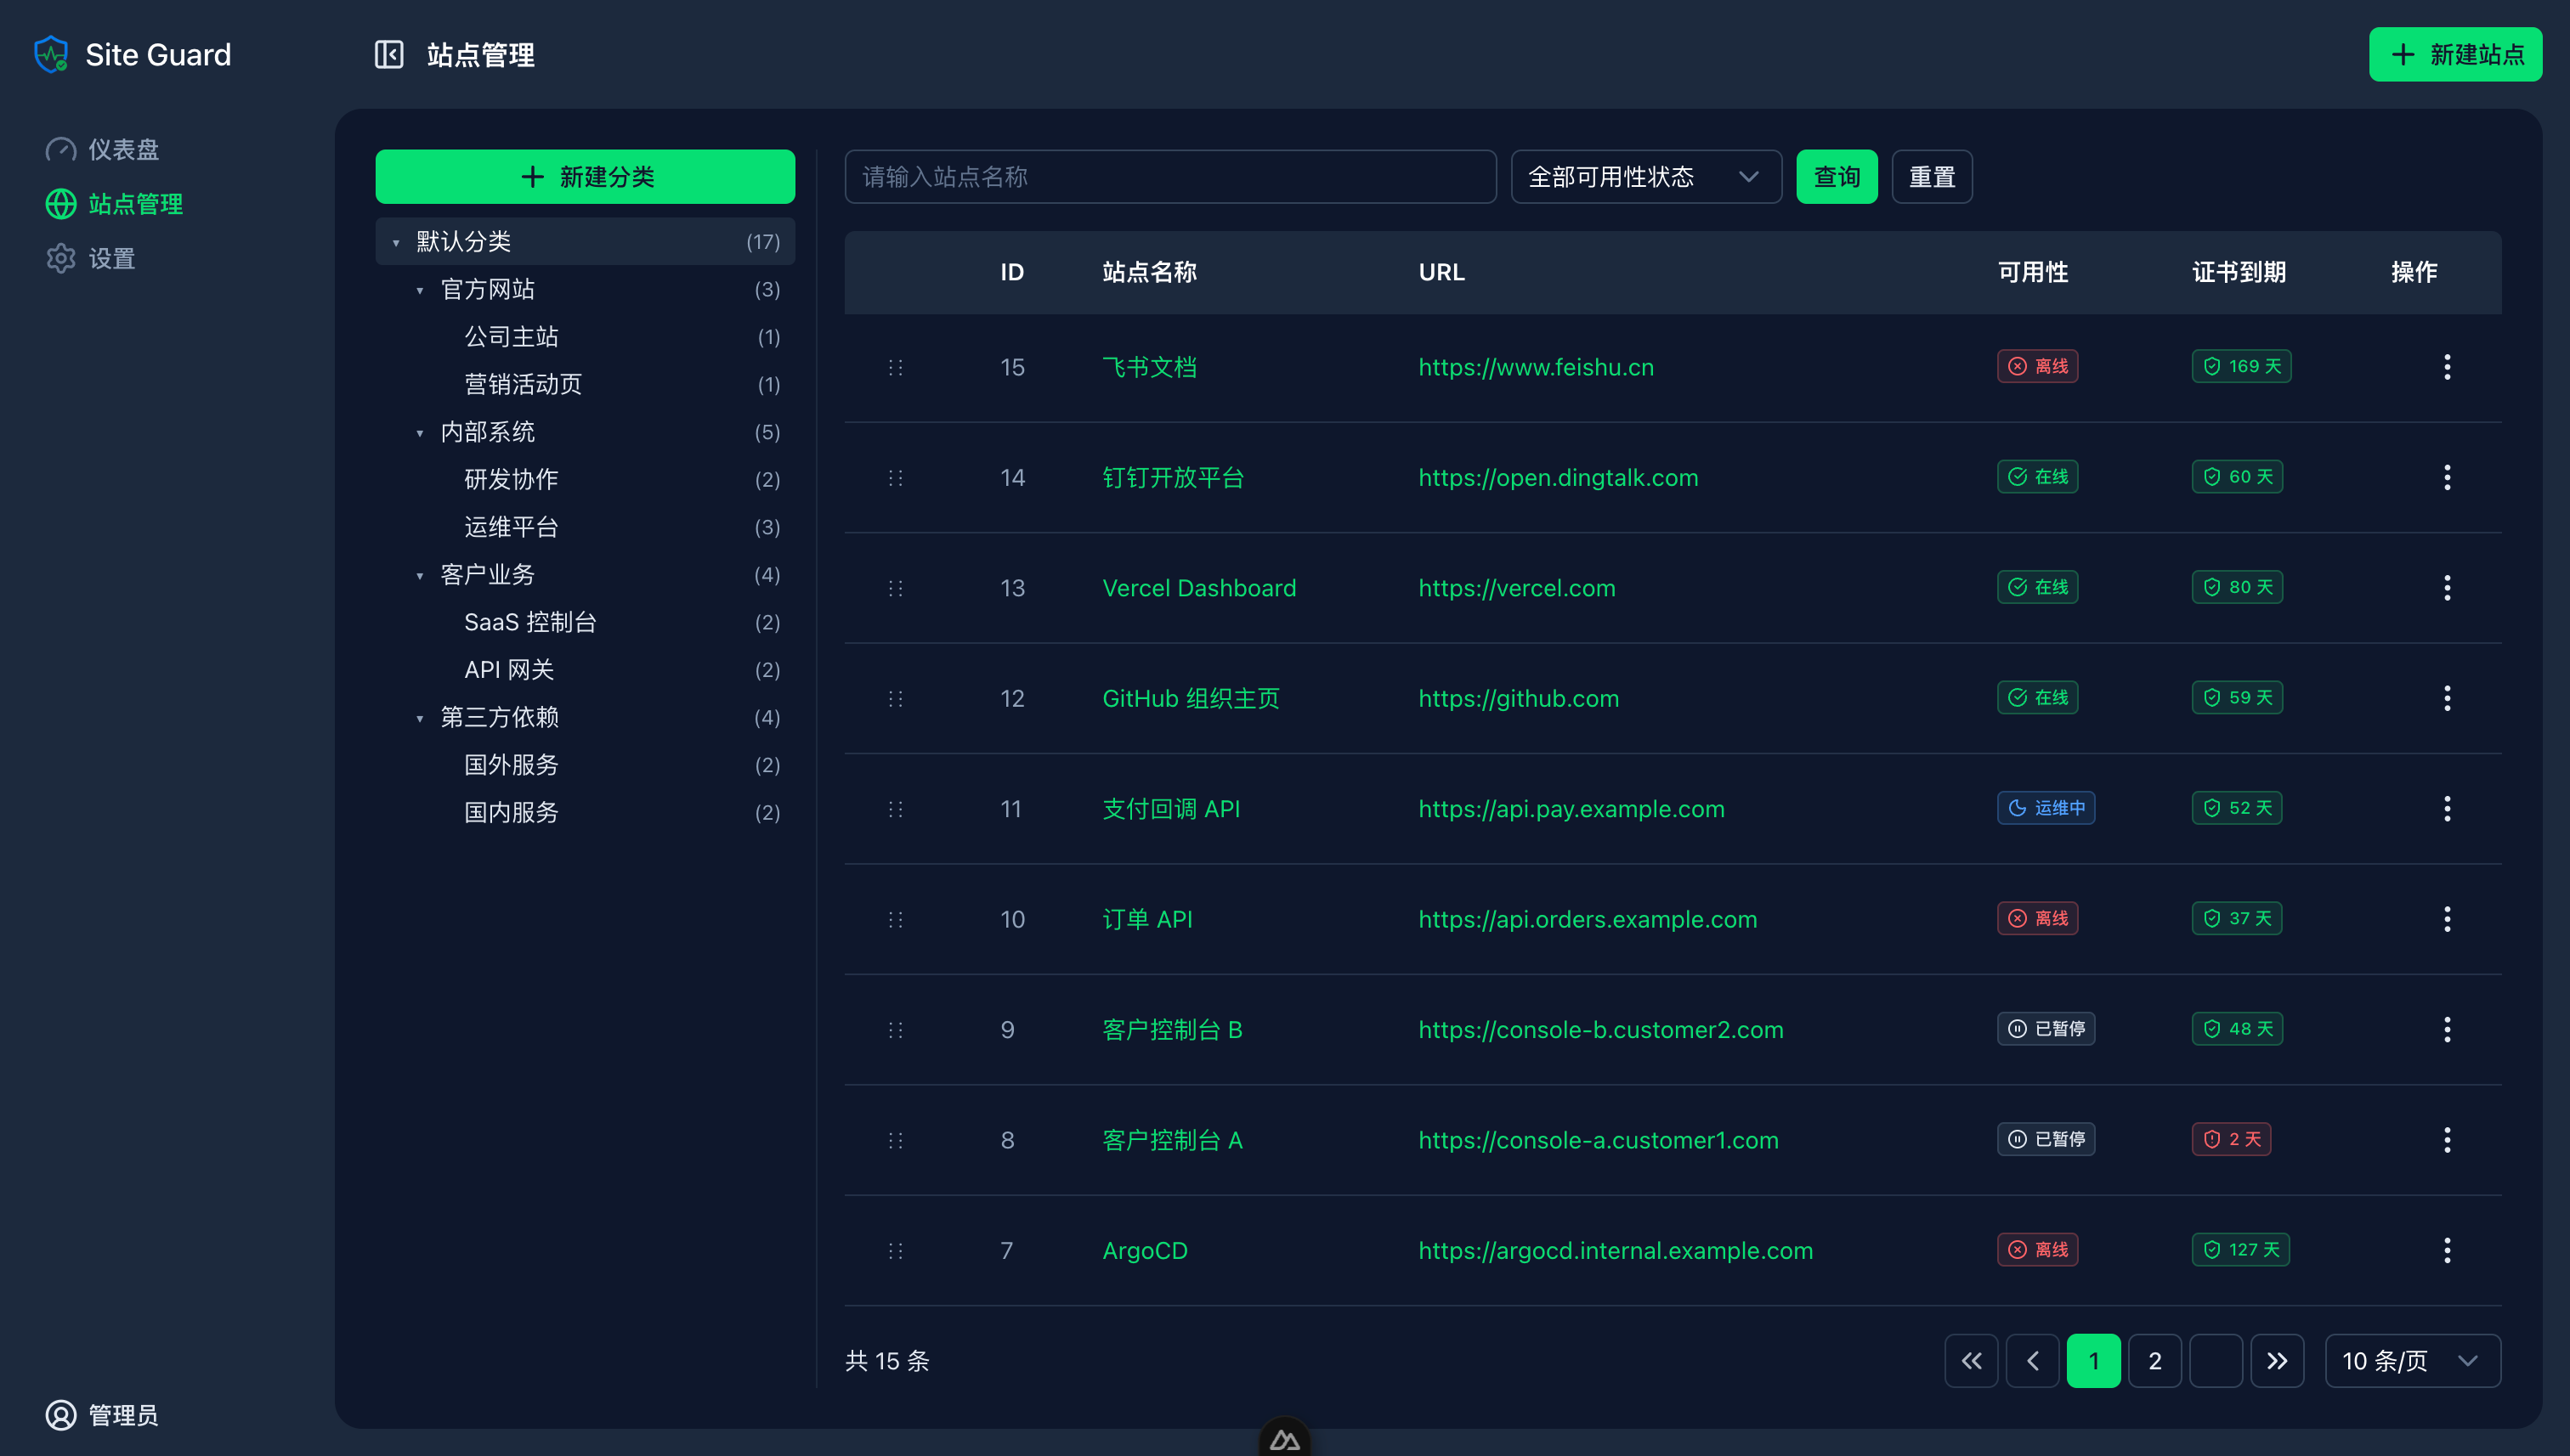Open the actions menu for 客户控制台 B

(x=2447, y=1029)
